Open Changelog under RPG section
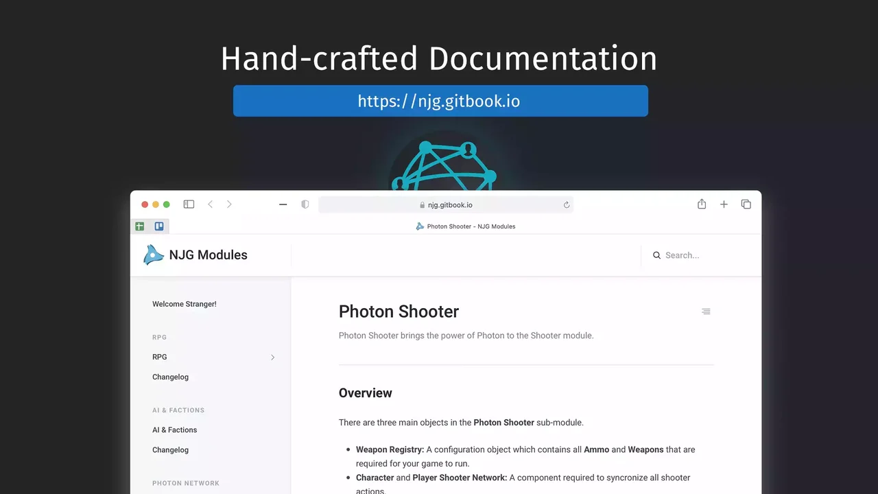The height and width of the screenshot is (494, 878). pos(170,377)
